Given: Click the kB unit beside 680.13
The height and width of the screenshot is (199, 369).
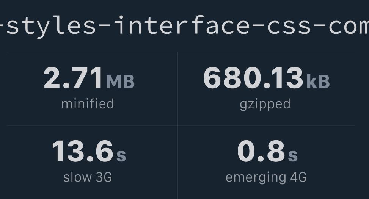Looking at the screenshot, I should click(x=318, y=82).
